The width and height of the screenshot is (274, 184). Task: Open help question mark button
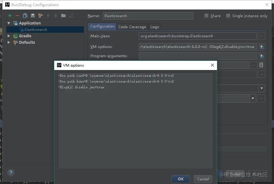tap(11, 173)
